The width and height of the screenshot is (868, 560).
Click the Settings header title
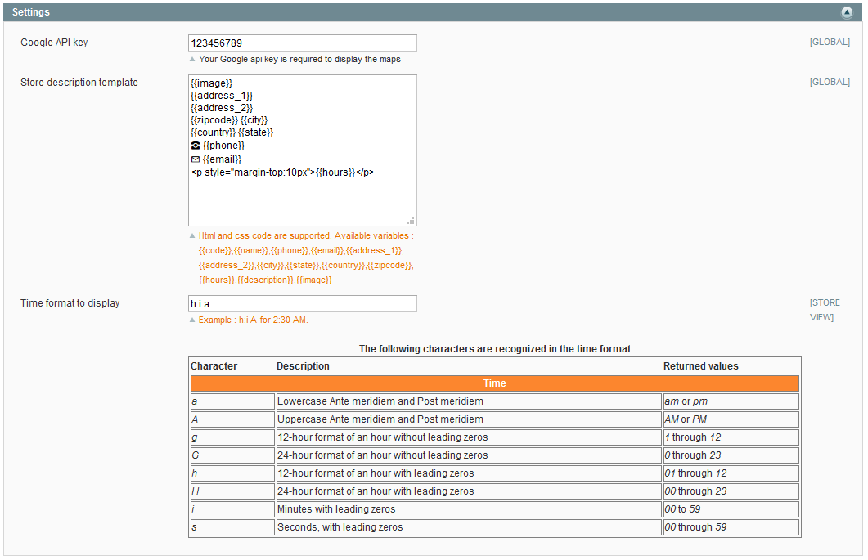[31, 12]
